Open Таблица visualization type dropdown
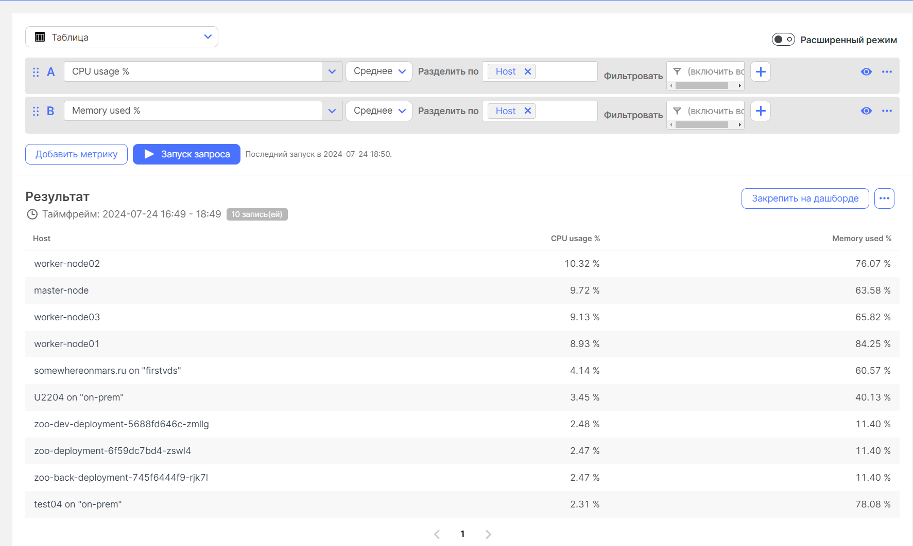Screen dimensions: 913x546 [x=122, y=37]
